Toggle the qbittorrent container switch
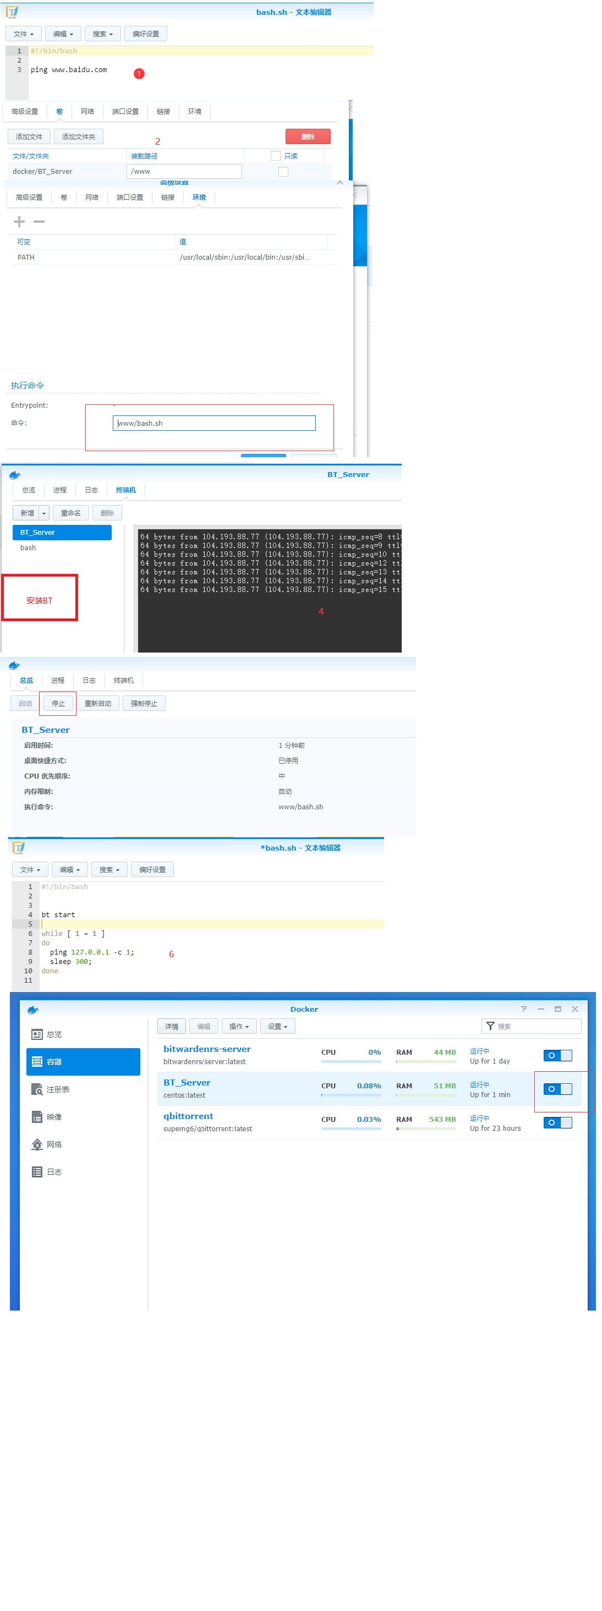Screen dimensions: 602x1611 [x=557, y=1122]
